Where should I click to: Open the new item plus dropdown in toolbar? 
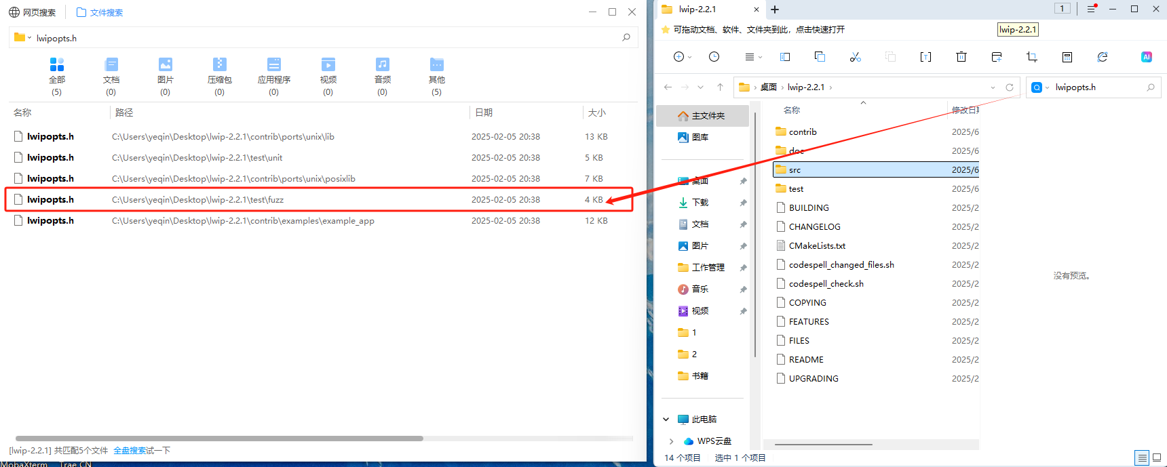coord(683,57)
